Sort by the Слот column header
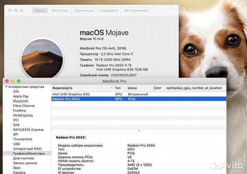The height and width of the screenshot is (174, 247). coord(157,88)
